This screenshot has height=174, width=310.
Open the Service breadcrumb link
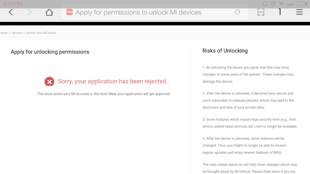tap(17, 33)
